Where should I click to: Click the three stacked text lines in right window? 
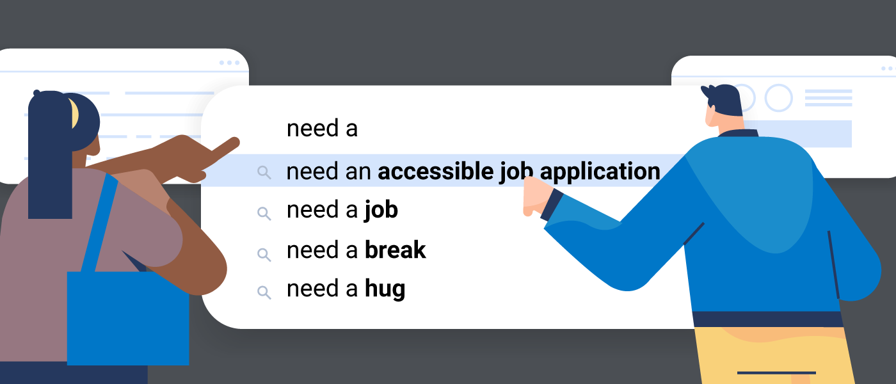828,98
